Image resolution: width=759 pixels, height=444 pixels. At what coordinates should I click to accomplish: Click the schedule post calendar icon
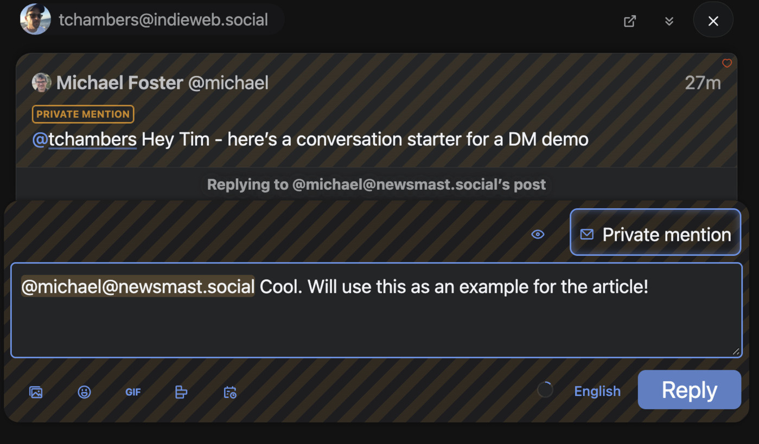pos(230,392)
